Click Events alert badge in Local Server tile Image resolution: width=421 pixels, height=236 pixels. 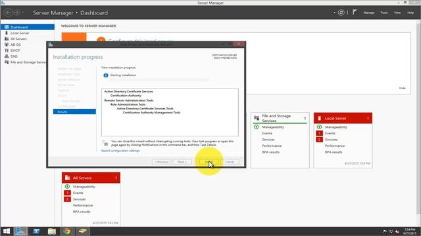319,133
